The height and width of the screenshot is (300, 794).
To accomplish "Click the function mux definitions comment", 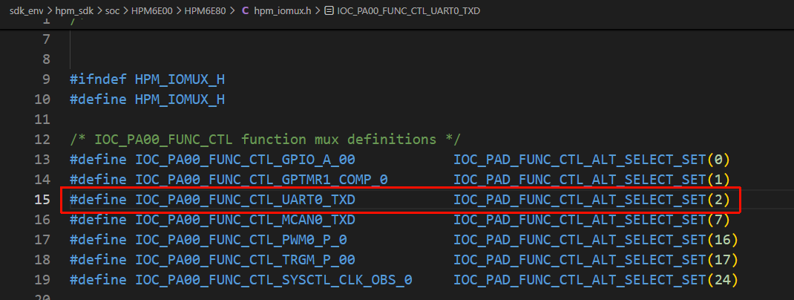I will [265, 140].
